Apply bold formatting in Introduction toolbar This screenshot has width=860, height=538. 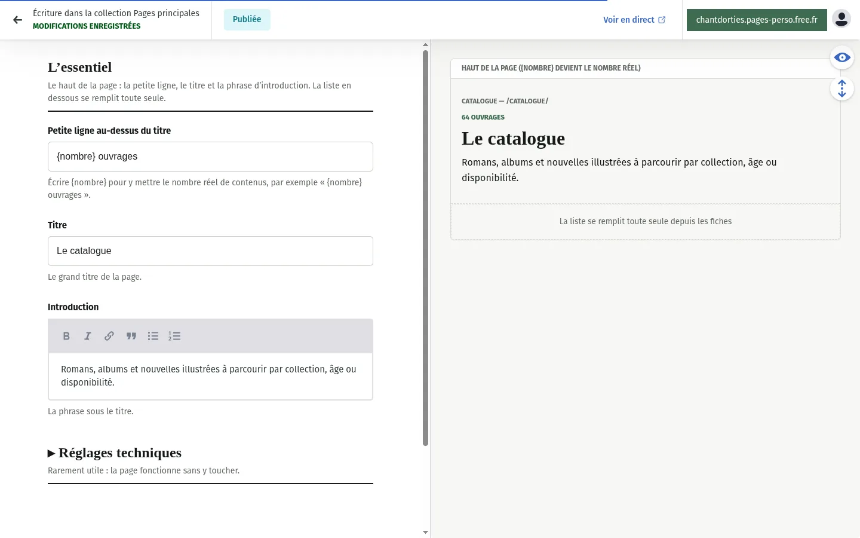click(x=66, y=336)
